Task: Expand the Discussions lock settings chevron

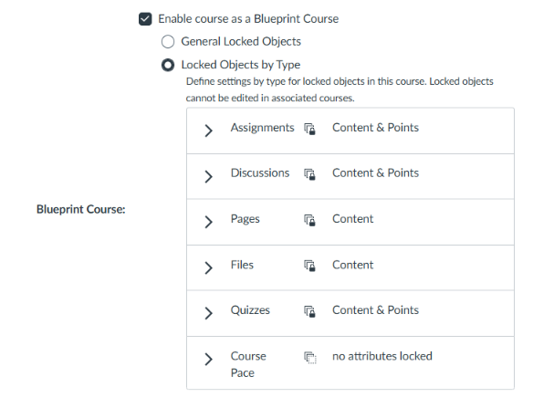Action: coord(209,176)
